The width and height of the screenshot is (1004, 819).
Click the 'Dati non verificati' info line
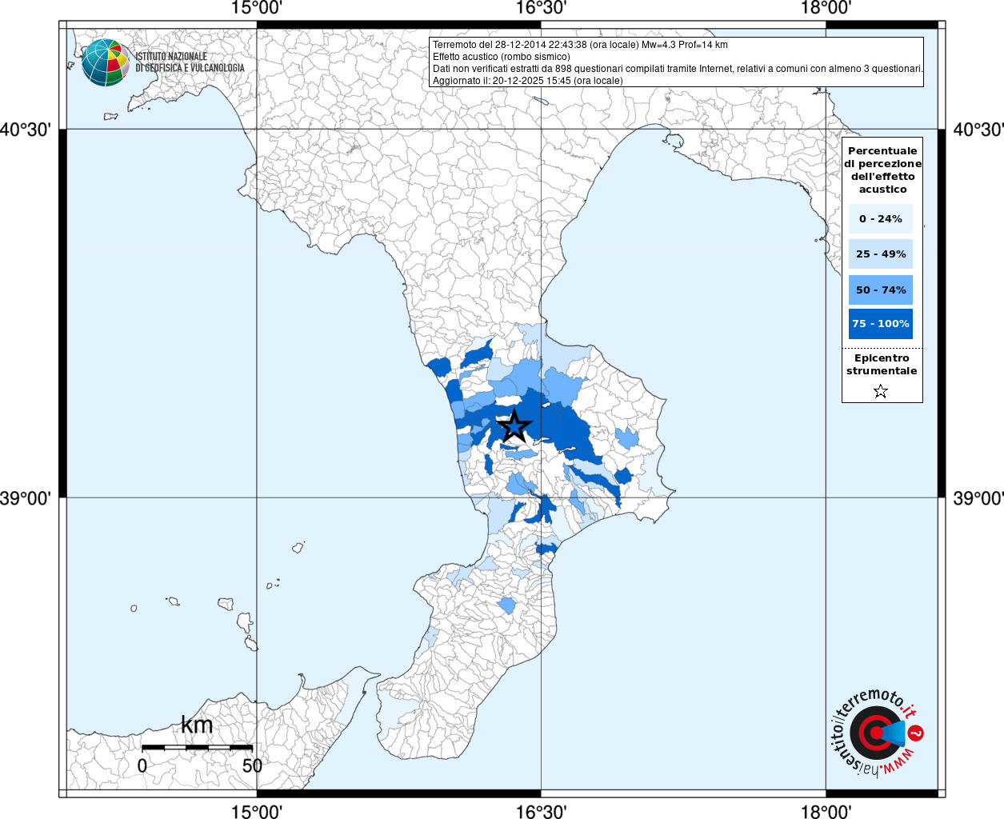(678, 69)
